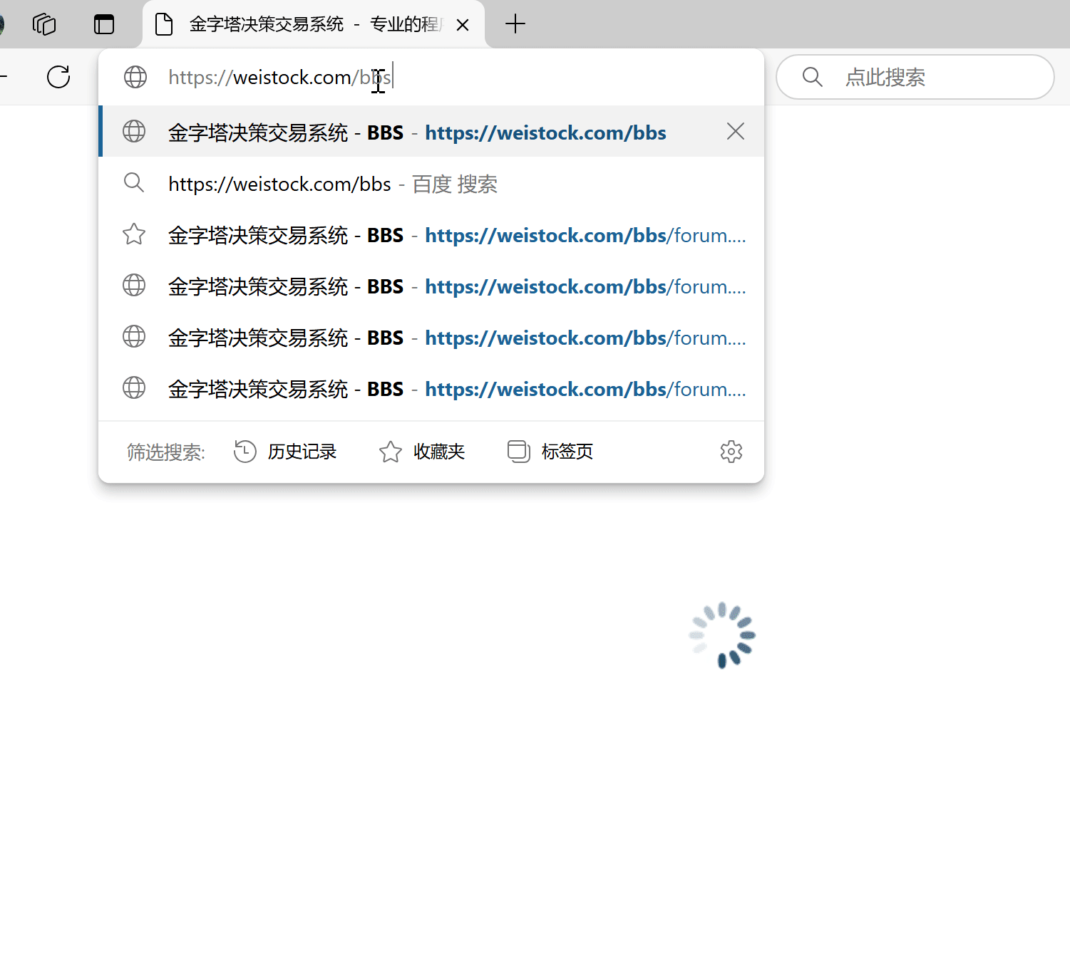Viewport: 1070px width, 953px height.
Task: Open address bar settings gear
Action: tap(731, 452)
